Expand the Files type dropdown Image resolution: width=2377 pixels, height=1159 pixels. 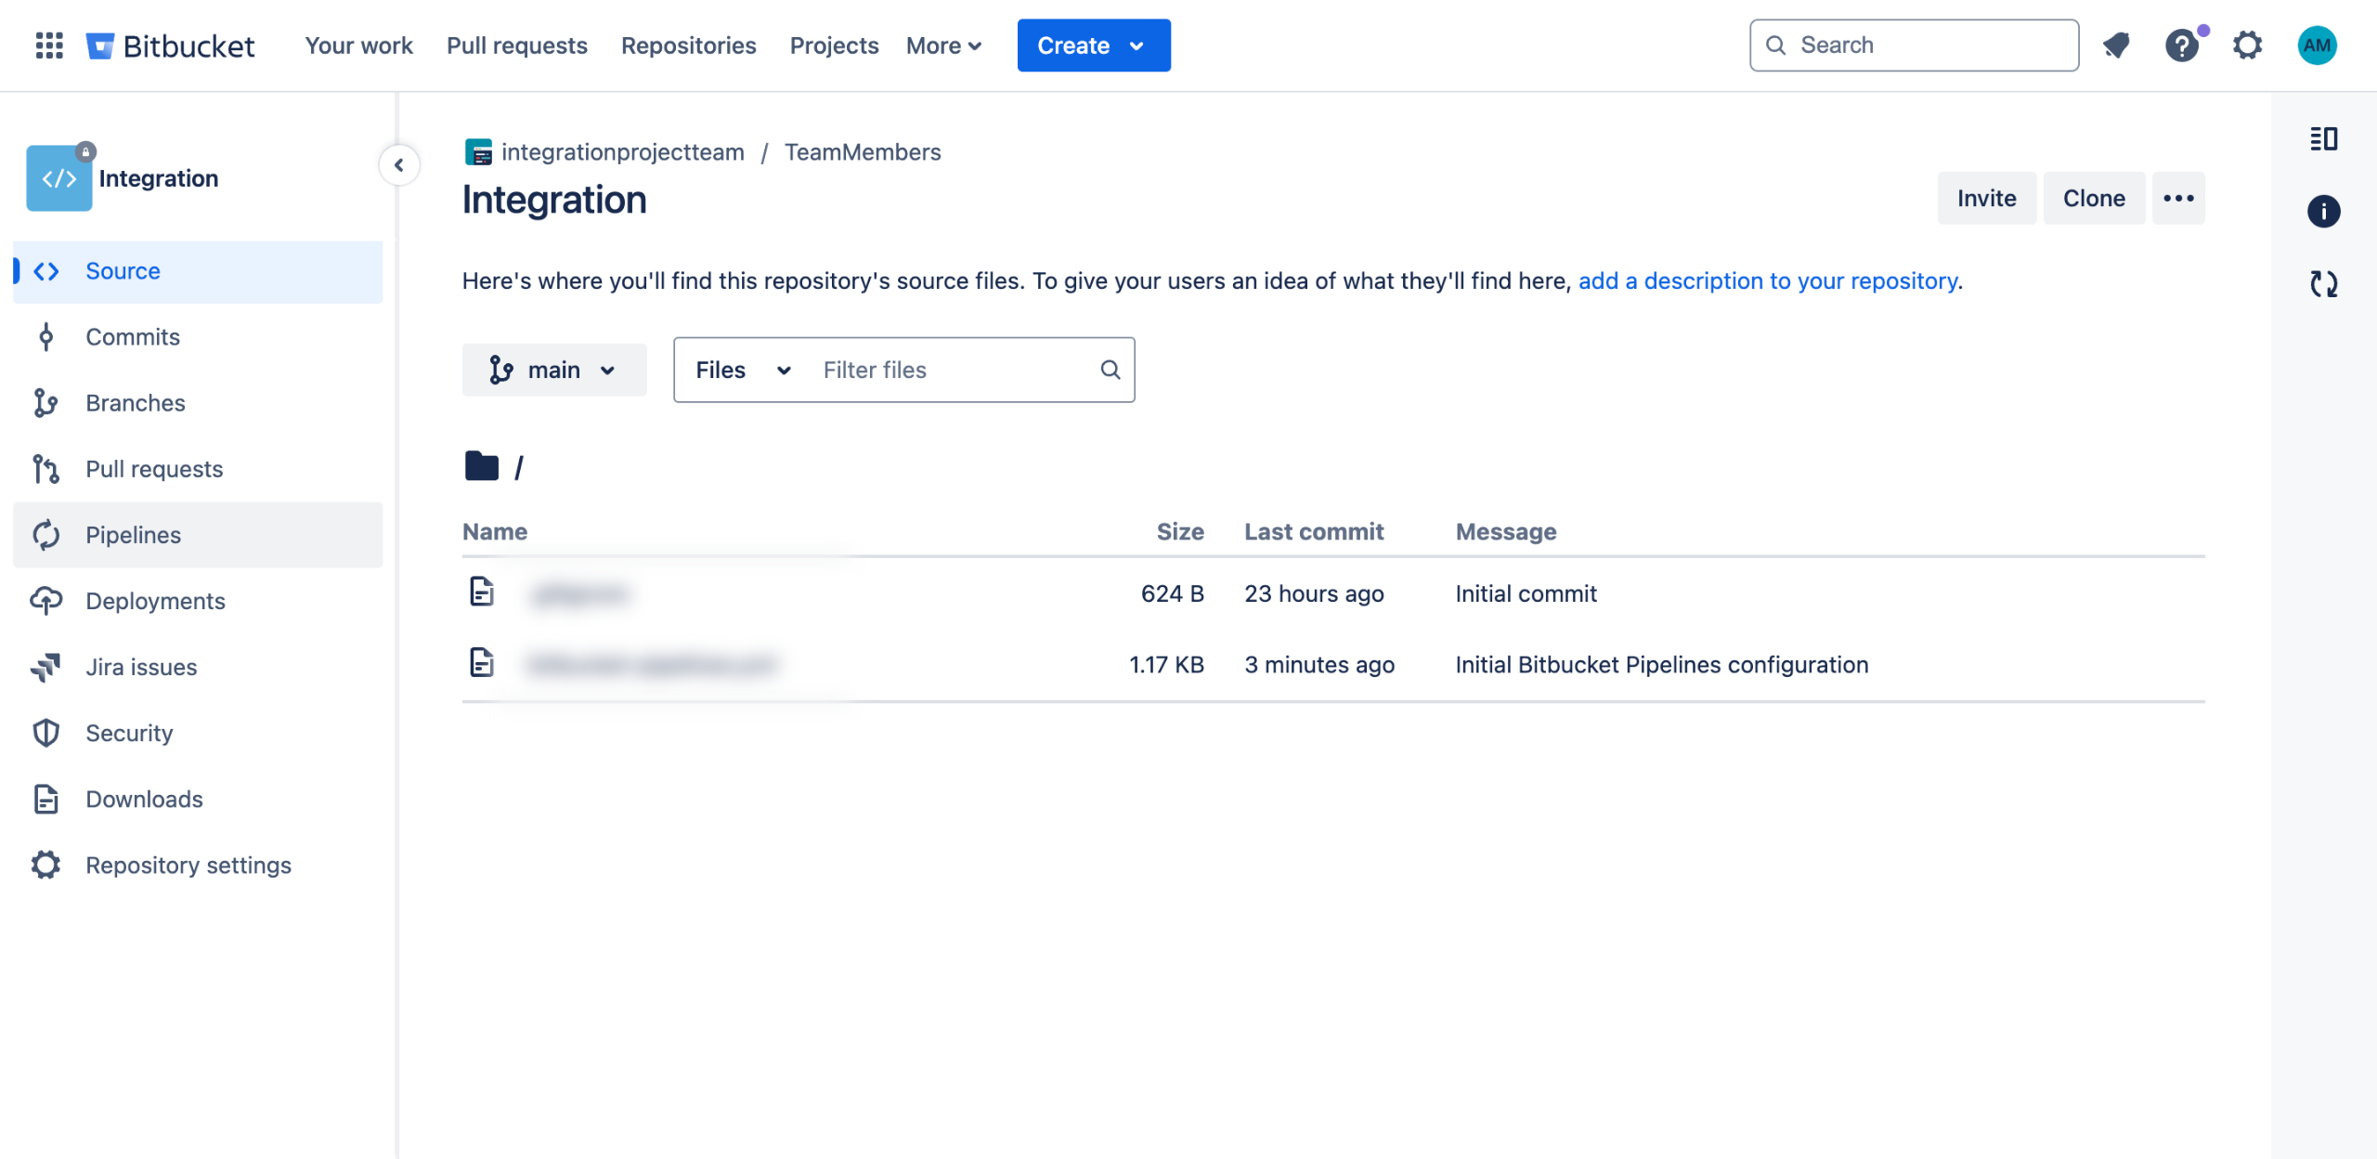pos(743,370)
